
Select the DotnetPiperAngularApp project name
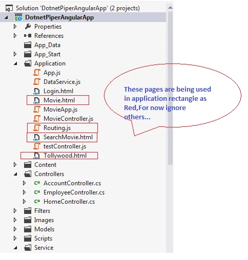point(59,17)
